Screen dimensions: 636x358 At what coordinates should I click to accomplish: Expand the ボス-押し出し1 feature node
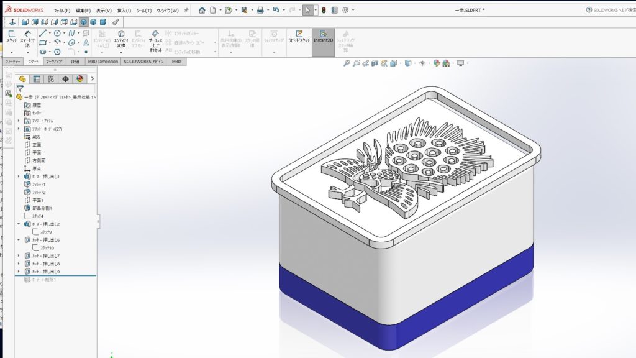(19, 177)
